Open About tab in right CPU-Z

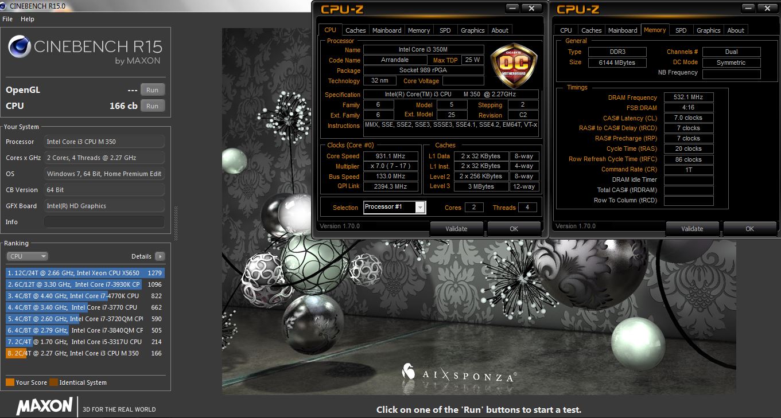click(x=736, y=30)
